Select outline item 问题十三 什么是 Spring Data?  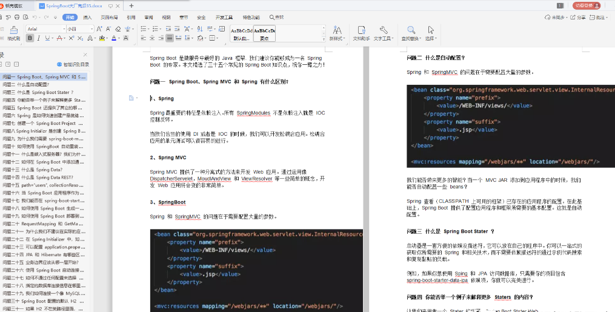tap(32, 170)
